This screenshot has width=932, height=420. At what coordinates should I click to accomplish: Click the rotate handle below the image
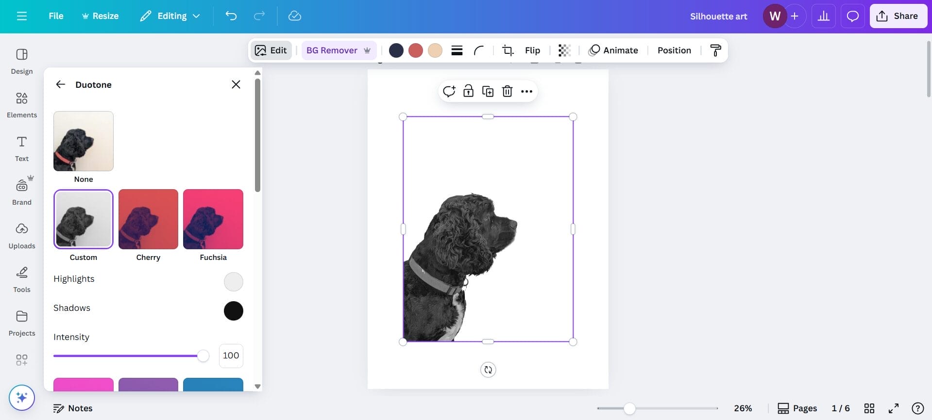click(x=488, y=370)
